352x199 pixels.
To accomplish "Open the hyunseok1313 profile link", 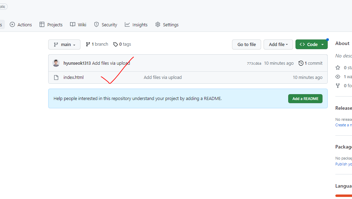I will 77,63.
